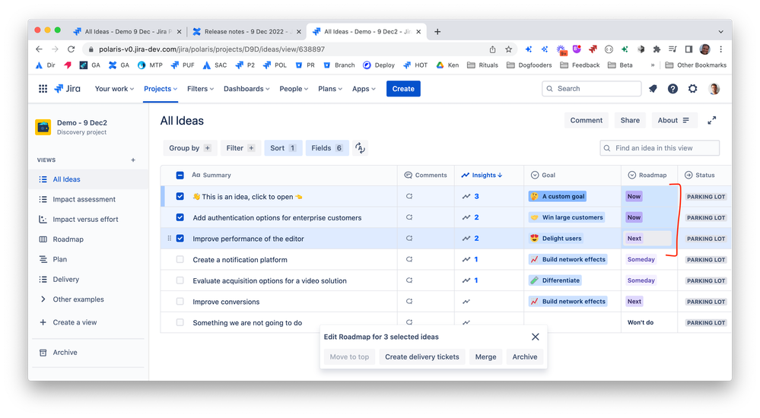Go back with the browser back arrow
This screenshot has width=760, height=418.
40,49
